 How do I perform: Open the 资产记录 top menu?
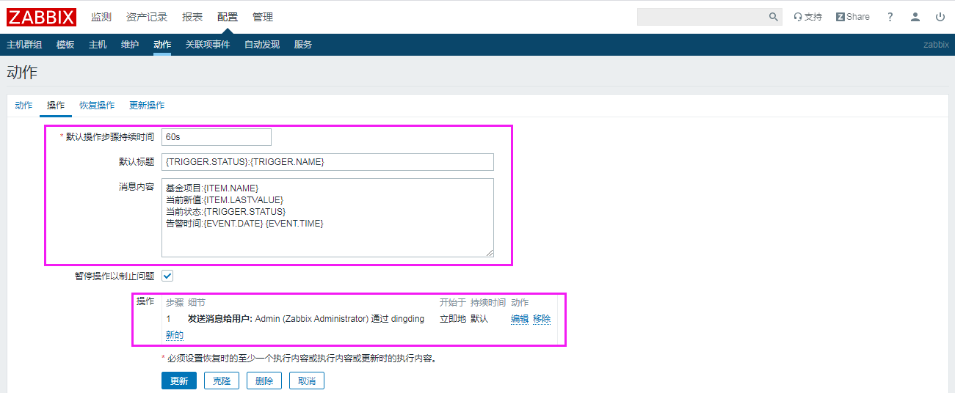pos(147,17)
